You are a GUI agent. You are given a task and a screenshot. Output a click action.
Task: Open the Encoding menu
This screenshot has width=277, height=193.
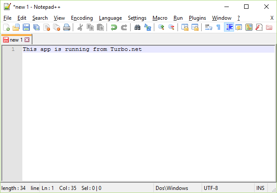82,18
